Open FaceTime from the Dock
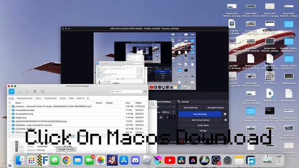 click(89, 161)
